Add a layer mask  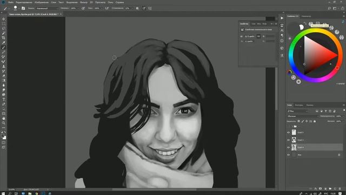click(x=321, y=188)
